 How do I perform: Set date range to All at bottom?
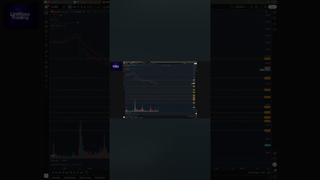(81, 172)
